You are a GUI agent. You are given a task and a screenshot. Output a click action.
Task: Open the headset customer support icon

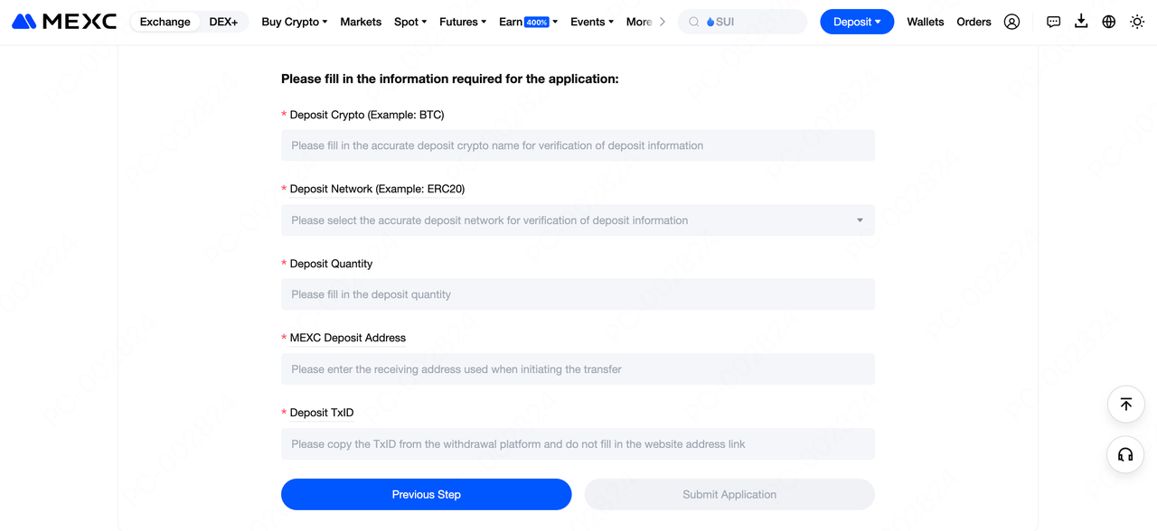pos(1125,454)
